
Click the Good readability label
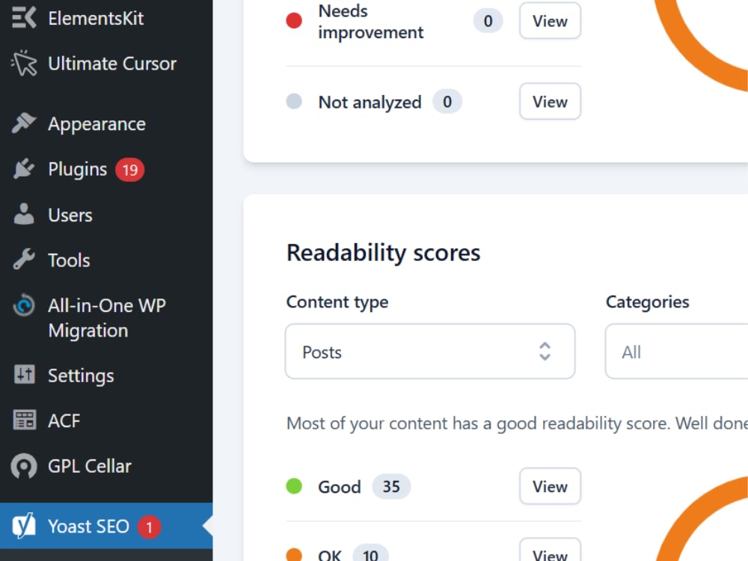click(339, 487)
